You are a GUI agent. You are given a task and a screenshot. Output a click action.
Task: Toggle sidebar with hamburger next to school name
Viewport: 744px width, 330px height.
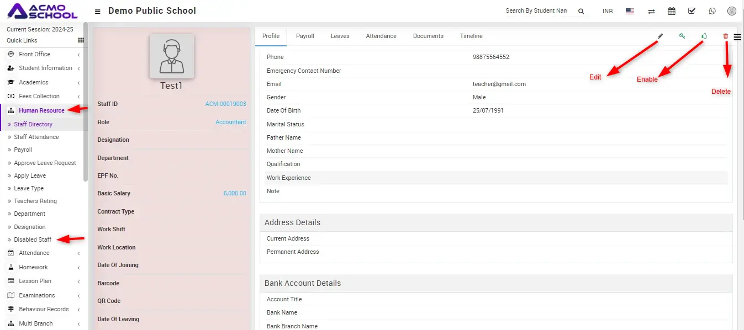[x=98, y=12]
